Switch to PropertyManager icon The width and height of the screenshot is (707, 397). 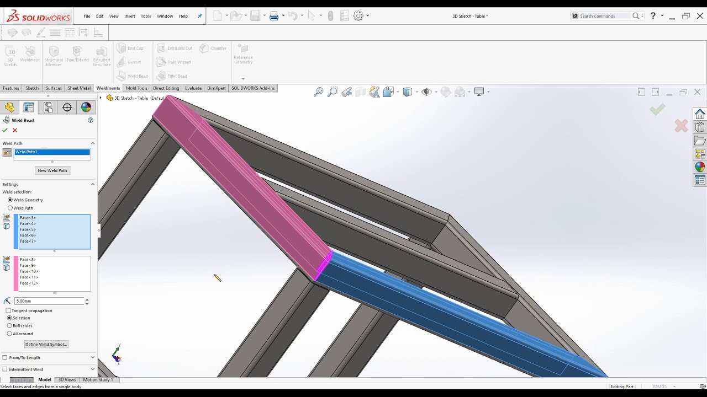click(29, 108)
